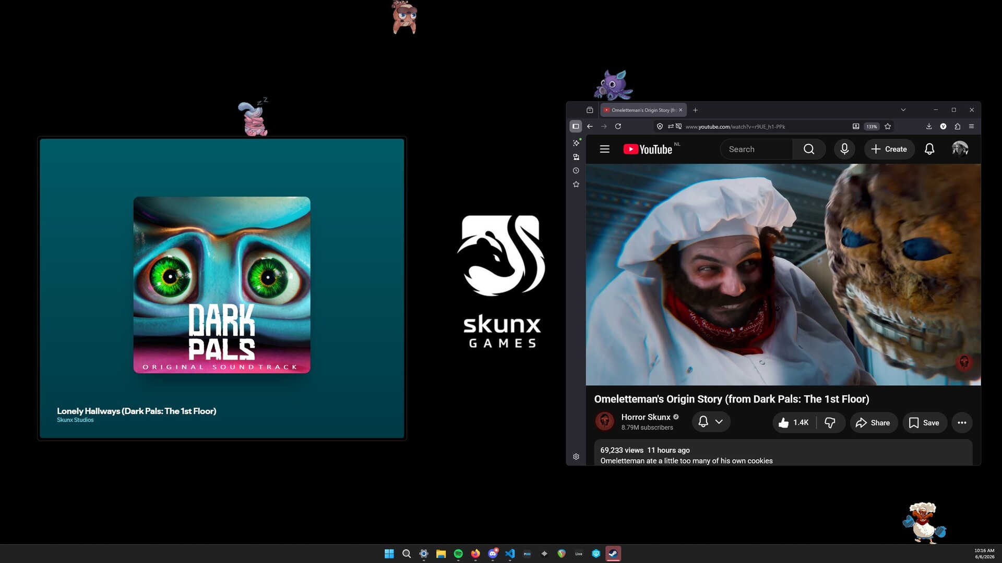The height and width of the screenshot is (563, 1002).
Task: Expand the video description box
Action: tap(783, 452)
